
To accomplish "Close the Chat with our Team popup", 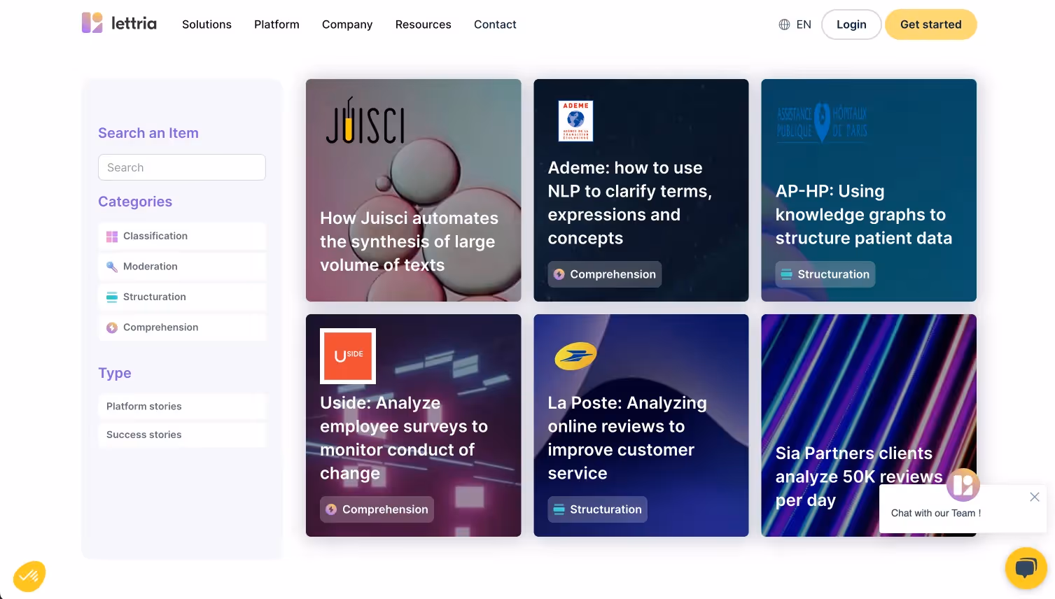I will tap(1034, 497).
